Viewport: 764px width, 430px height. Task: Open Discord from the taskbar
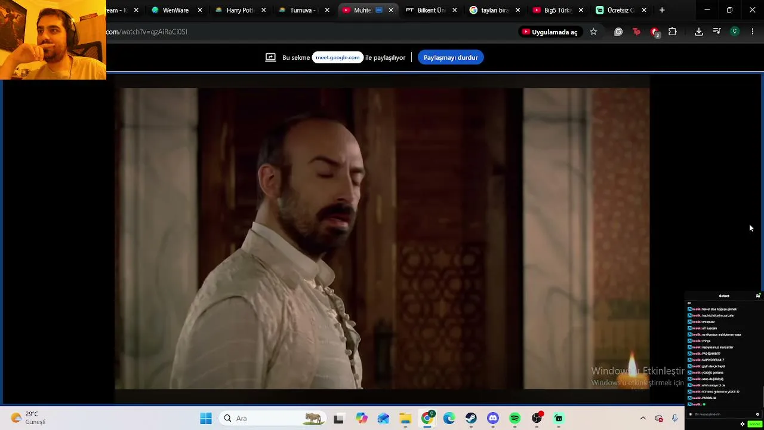click(x=493, y=419)
